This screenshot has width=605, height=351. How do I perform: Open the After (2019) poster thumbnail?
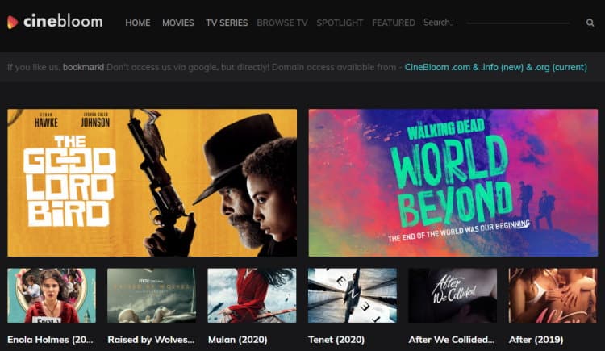553,295
